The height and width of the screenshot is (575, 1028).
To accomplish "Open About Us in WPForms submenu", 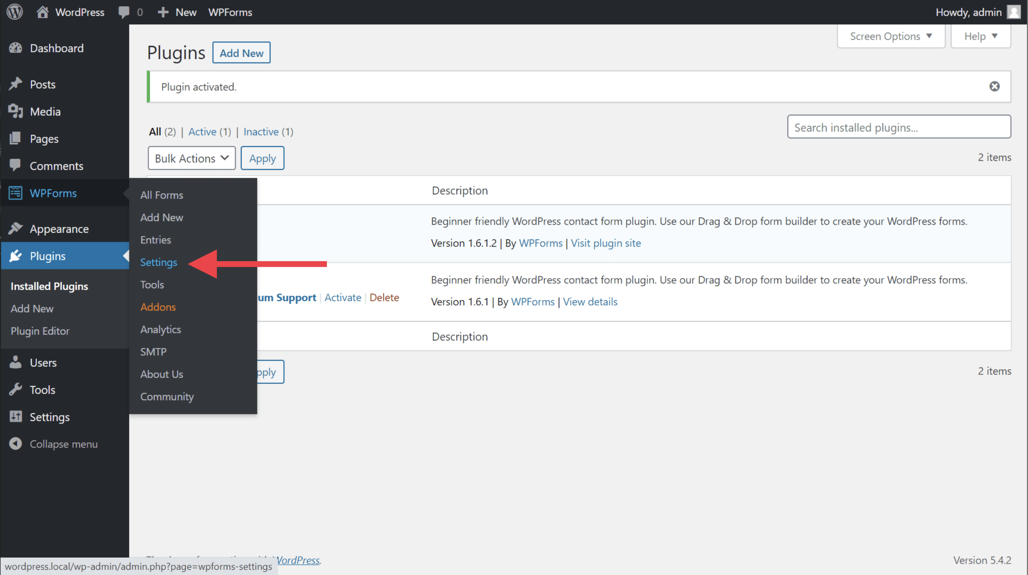I will (162, 374).
